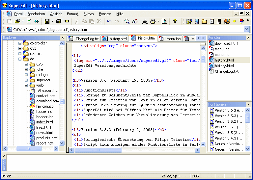This screenshot has height=180, width=253.
Task: Click the yellow folder icon in right toolbar
Action: click(x=204, y=21)
